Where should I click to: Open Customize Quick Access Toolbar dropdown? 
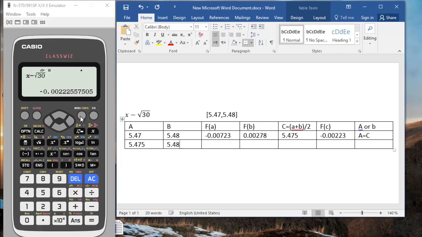point(175,7)
